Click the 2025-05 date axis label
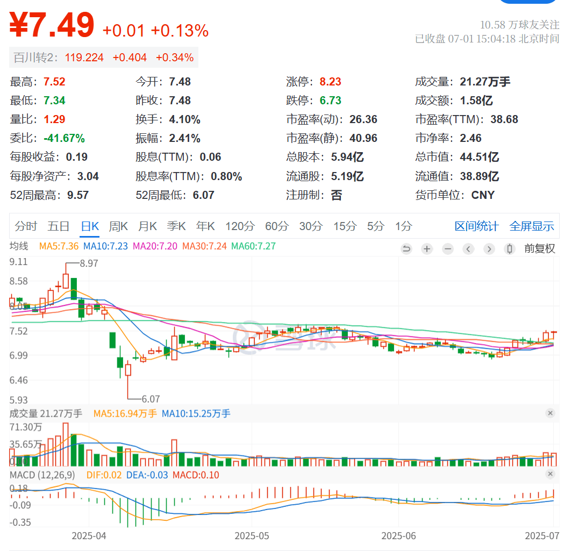Viewport: 564px width, 551px height. click(252, 536)
